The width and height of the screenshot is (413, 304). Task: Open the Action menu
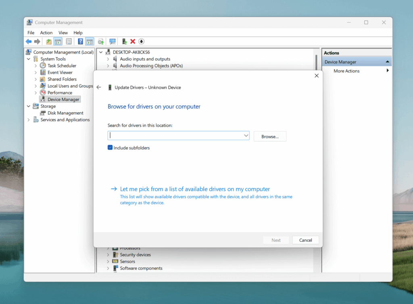pyautogui.click(x=46, y=33)
